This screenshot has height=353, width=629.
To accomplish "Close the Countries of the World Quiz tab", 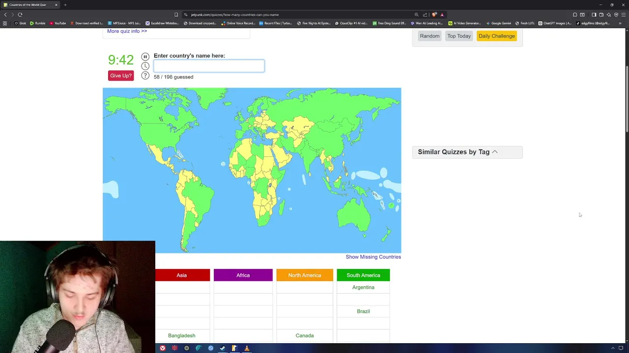I will [x=56, y=5].
